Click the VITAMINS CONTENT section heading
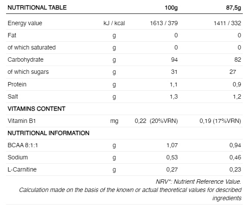The image size is (248, 205). pyautogui.click(x=37, y=109)
